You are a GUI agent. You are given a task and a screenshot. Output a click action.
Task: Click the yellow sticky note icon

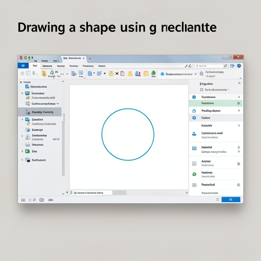click(x=111, y=74)
